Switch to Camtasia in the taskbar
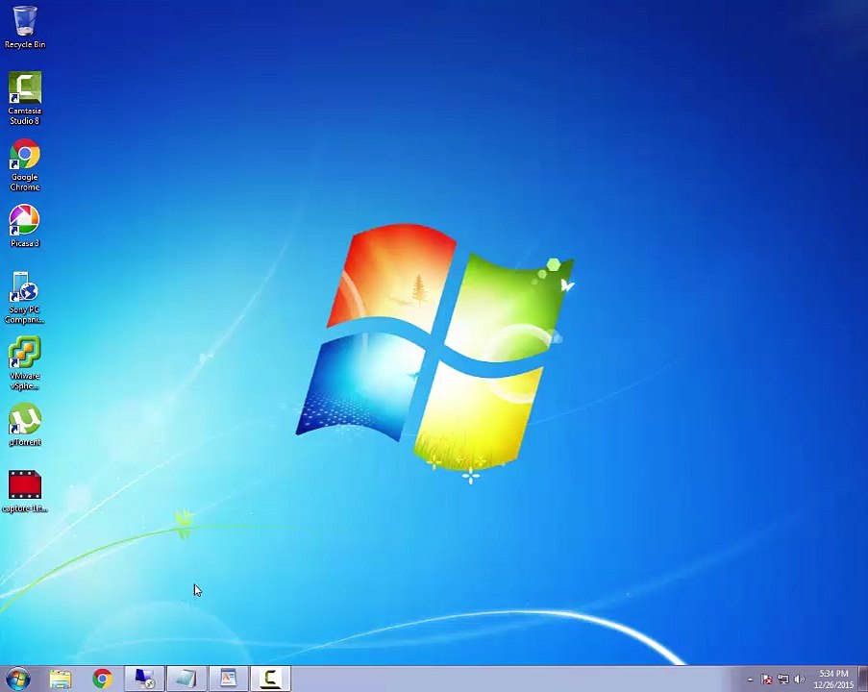Screen dimensions: 868x692 pos(271,679)
